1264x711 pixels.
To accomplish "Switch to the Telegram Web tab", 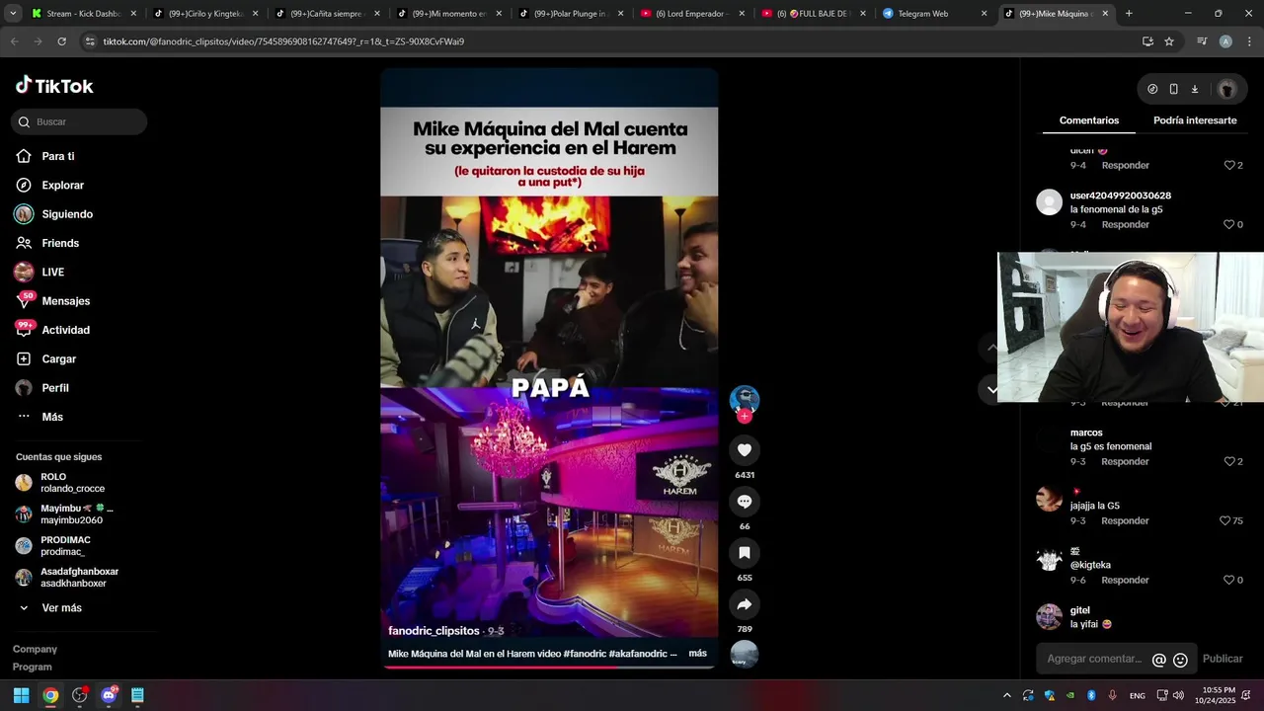I will point(934,14).
